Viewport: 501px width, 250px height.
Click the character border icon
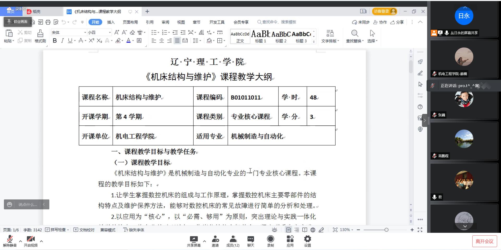[x=139, y=40]
